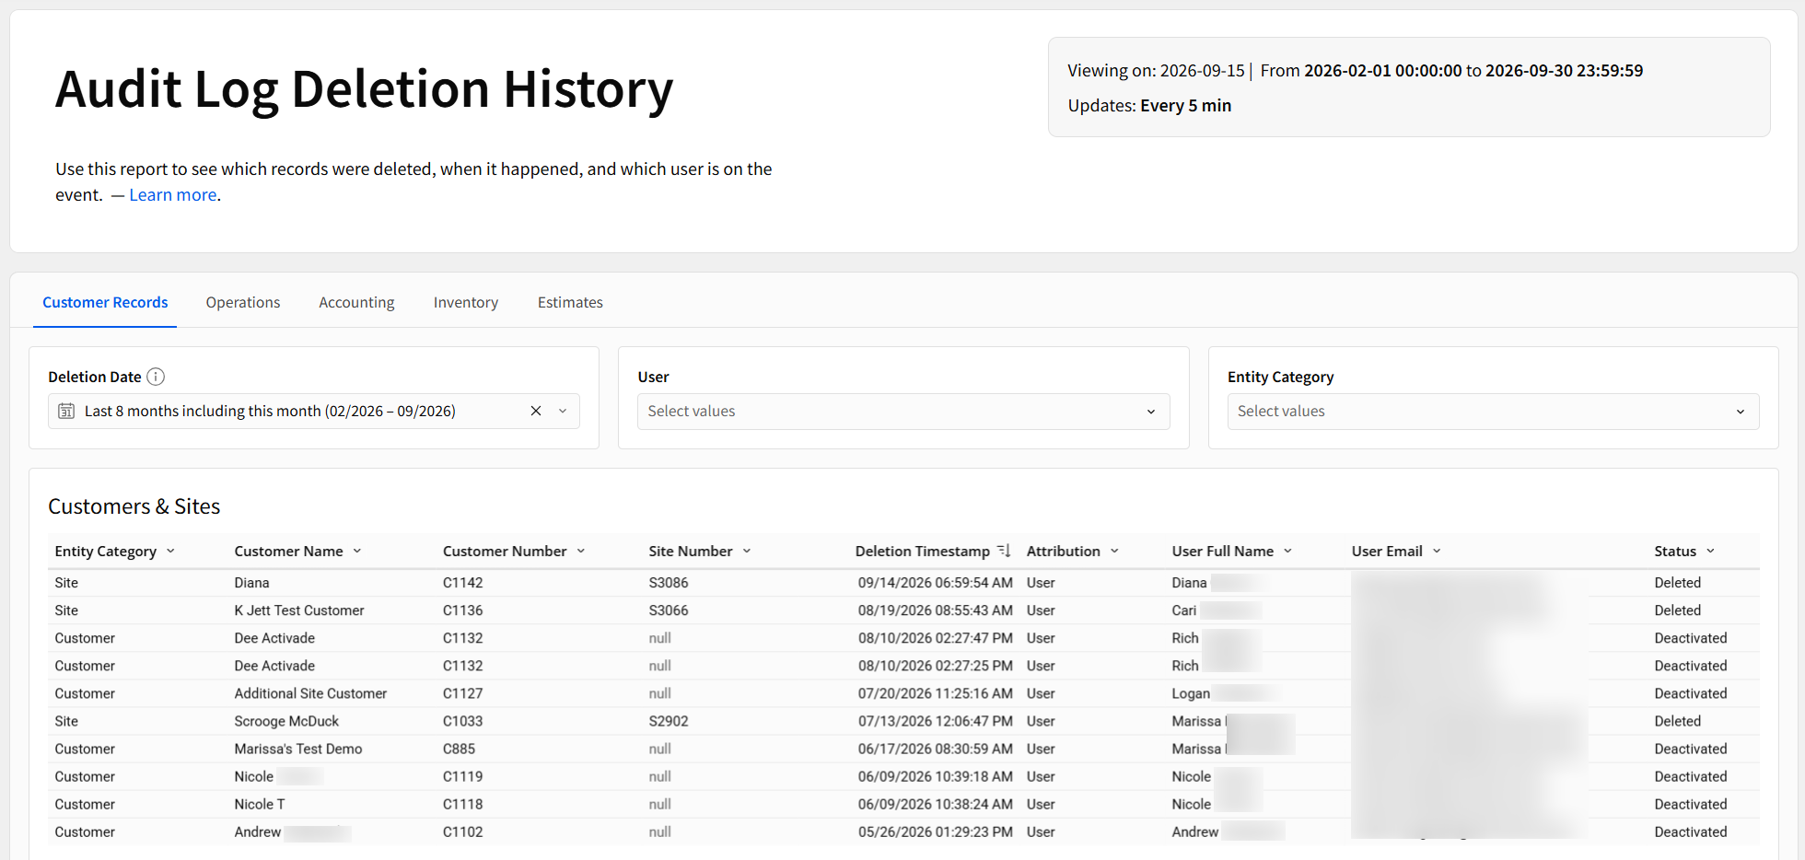Select customer name Scrooge McDuck
Screen dimensions: 1805x860
tap(286, 721)
